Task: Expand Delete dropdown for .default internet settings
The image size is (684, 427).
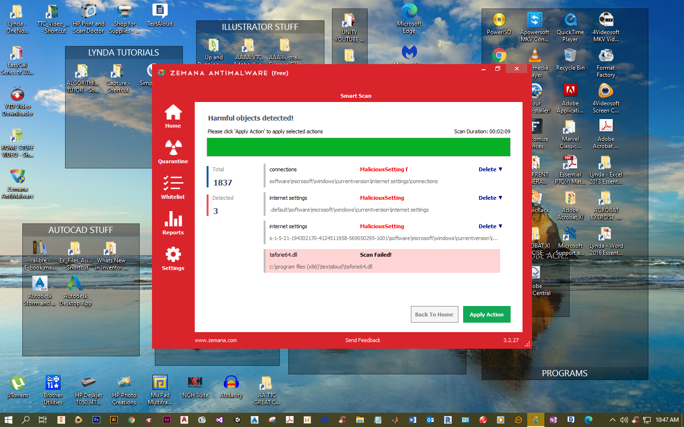Action: click(490, 198)
